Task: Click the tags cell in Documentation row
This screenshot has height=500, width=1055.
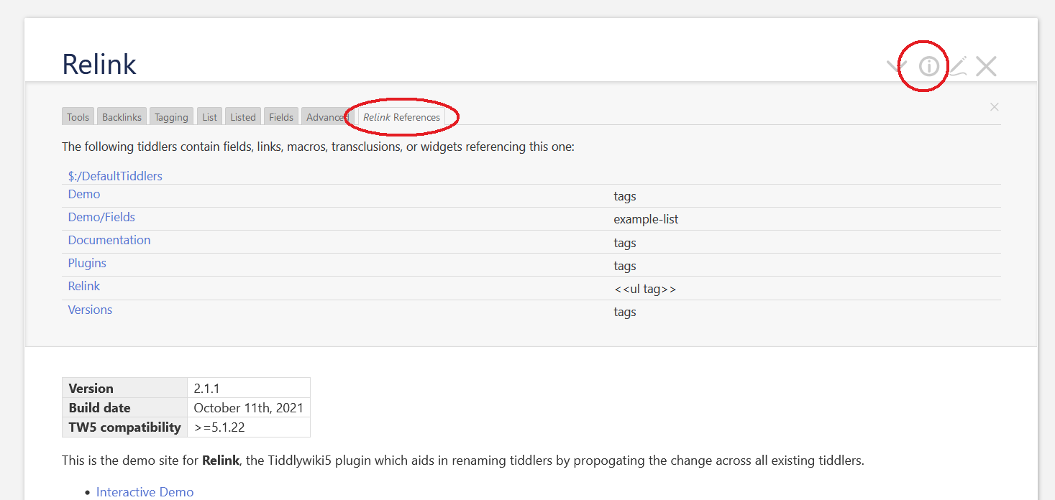Action: 625,243
